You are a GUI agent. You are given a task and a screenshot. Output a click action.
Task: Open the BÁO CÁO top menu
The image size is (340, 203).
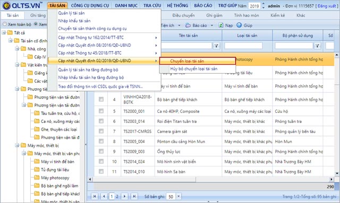point(203,5)
